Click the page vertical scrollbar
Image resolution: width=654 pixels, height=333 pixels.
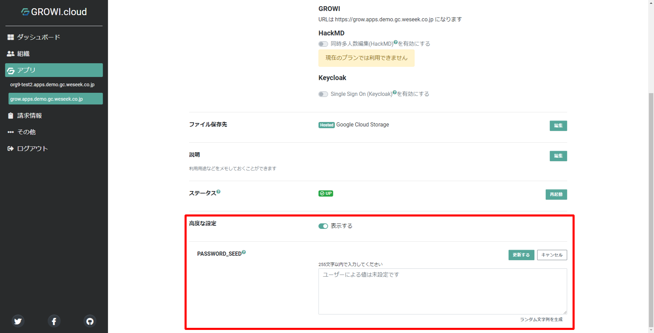click(x=651, y=210)
